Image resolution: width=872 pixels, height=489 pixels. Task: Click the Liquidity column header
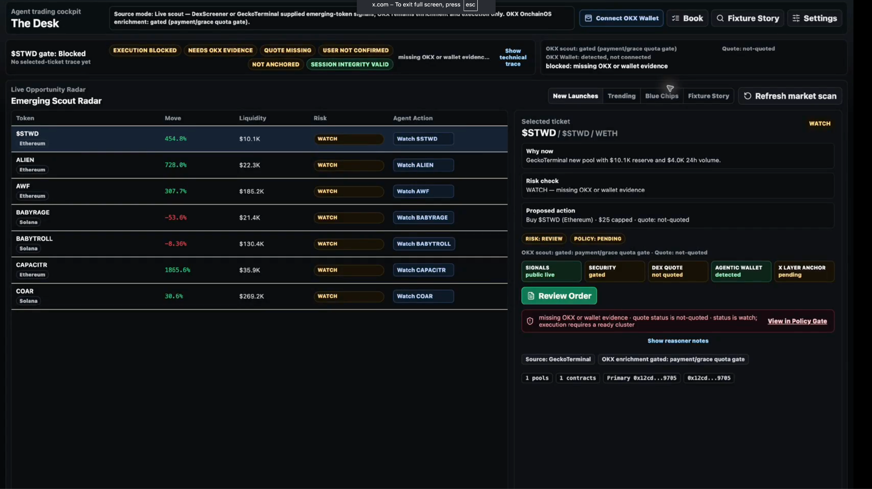click(x=252, y=118)
